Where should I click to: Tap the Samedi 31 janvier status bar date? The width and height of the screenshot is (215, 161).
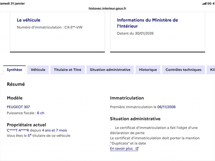(12, 3)
